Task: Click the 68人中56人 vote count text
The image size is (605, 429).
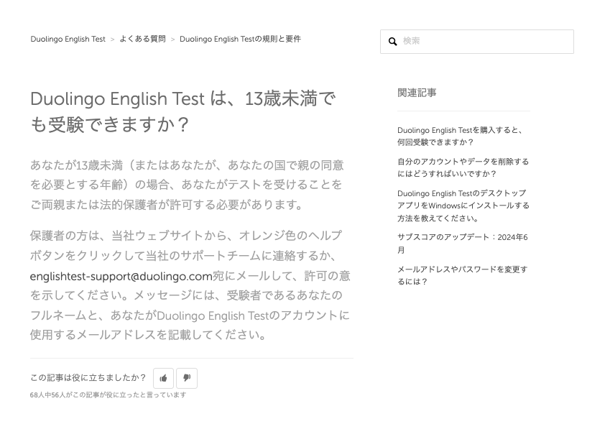Action: click(108, 395)
